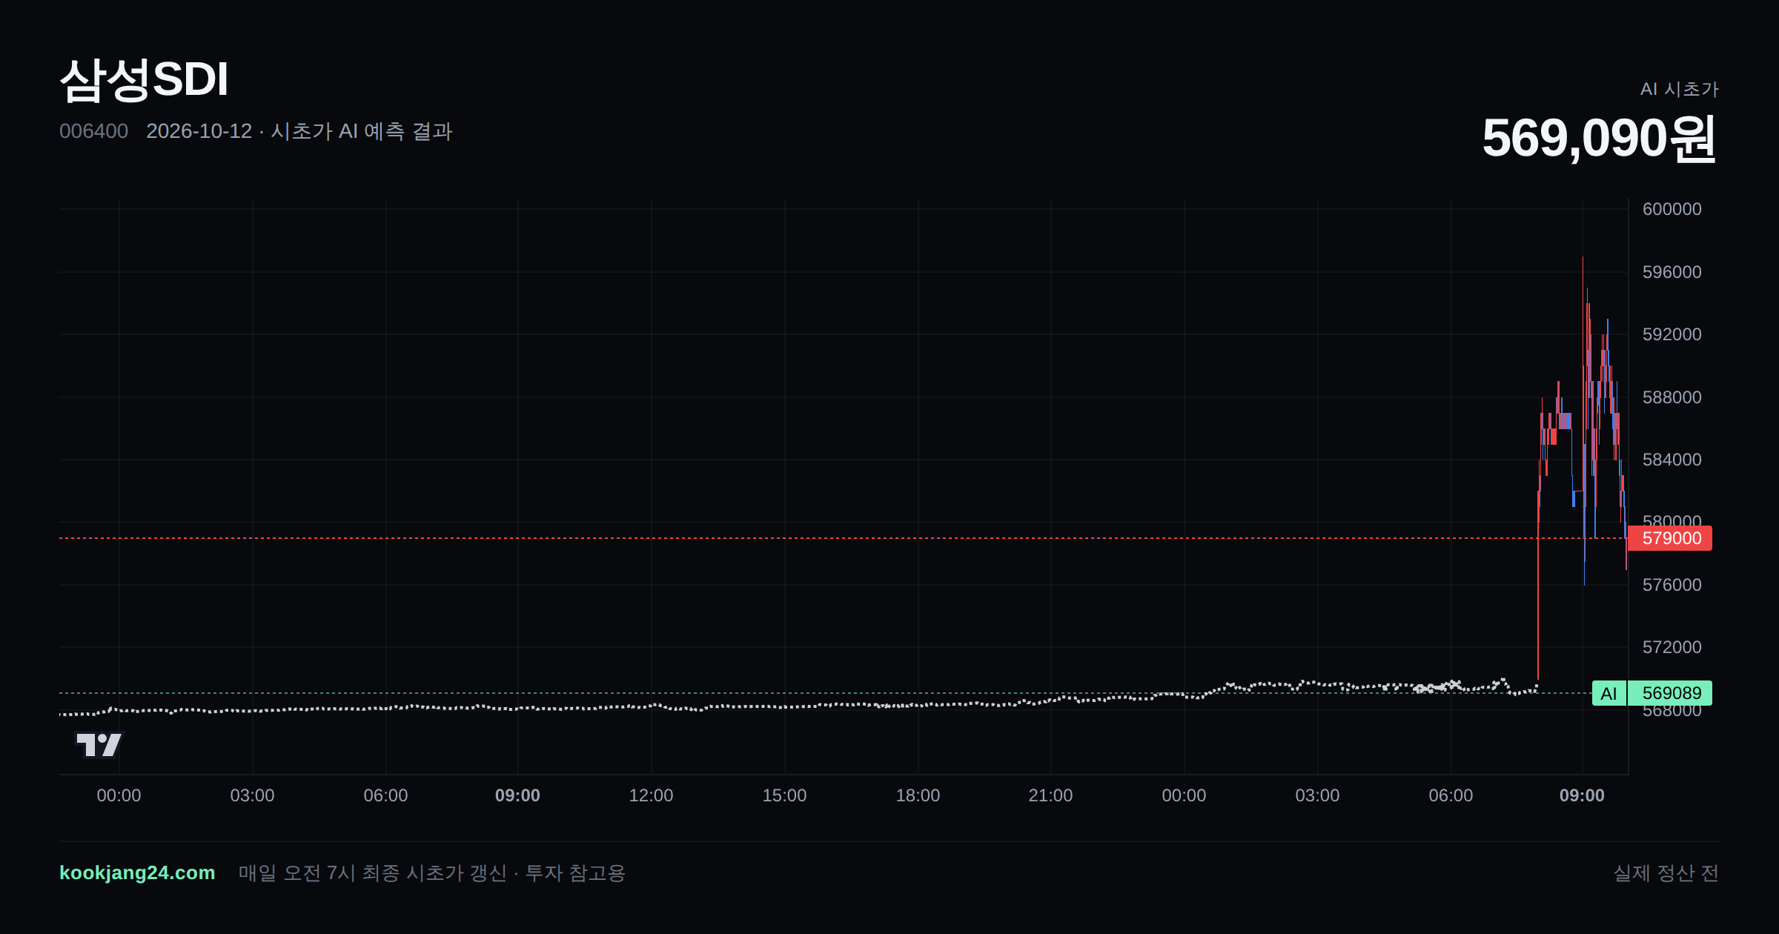Click the red 579000 price label

(x=1669, y=538)
